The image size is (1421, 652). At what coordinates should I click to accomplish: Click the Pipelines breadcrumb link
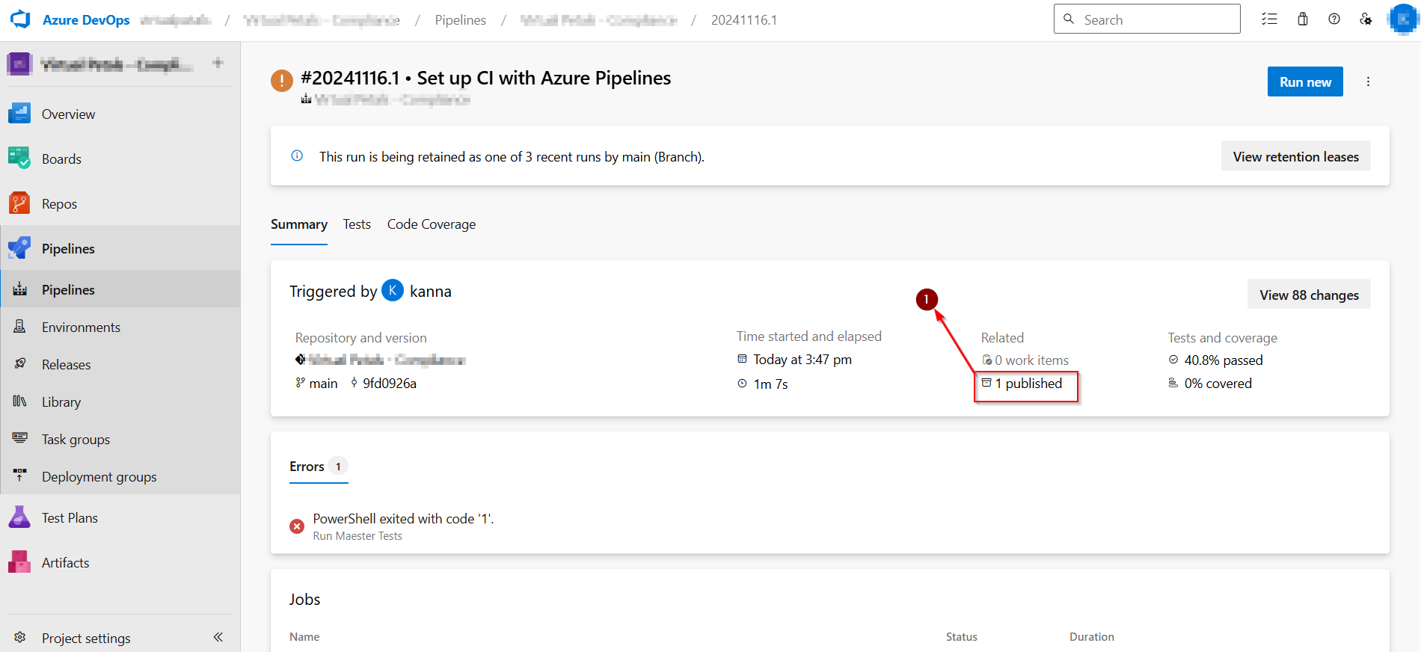[x=460, y=19]
